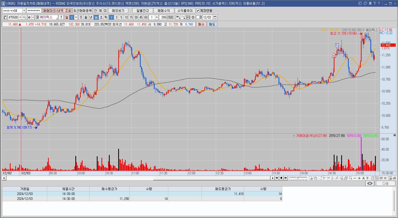Screen dimensions: 398x218
Task: Open help with the question mark icon
Action: [x=379, y=3]
